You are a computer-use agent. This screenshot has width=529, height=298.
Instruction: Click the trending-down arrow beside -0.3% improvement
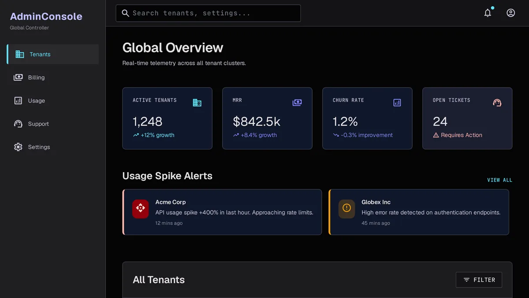[x=336, y=135]
